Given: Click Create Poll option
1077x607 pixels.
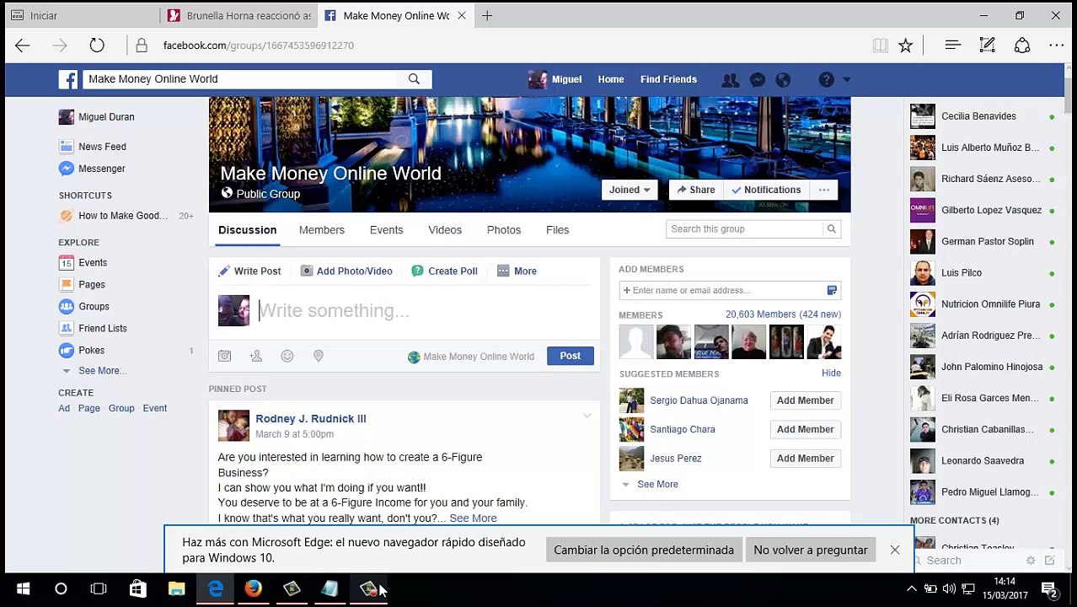Looking at the screenshot, I should tap(444, 271).
